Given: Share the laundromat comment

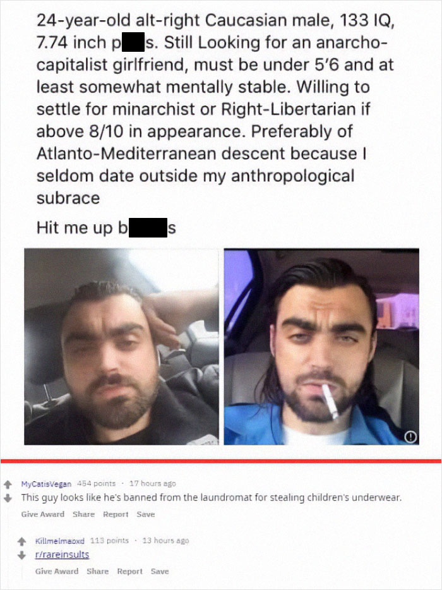Looking at the screenshot, I should 83,514.
